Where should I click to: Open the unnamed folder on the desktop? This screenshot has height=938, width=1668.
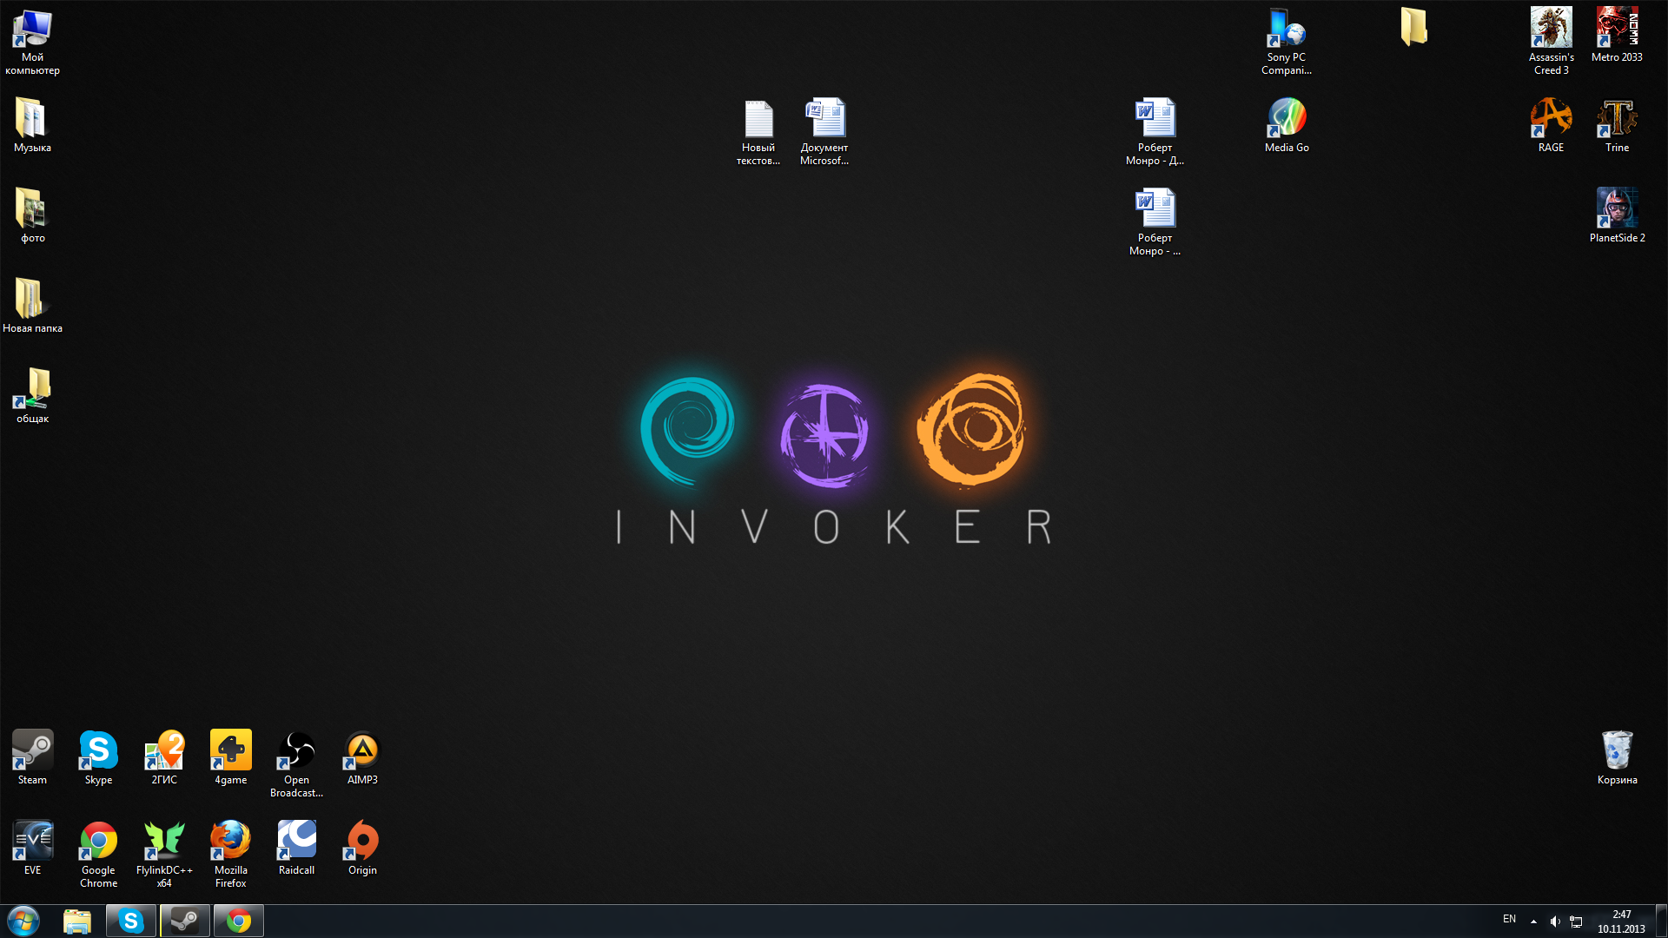coord(1413,28)
